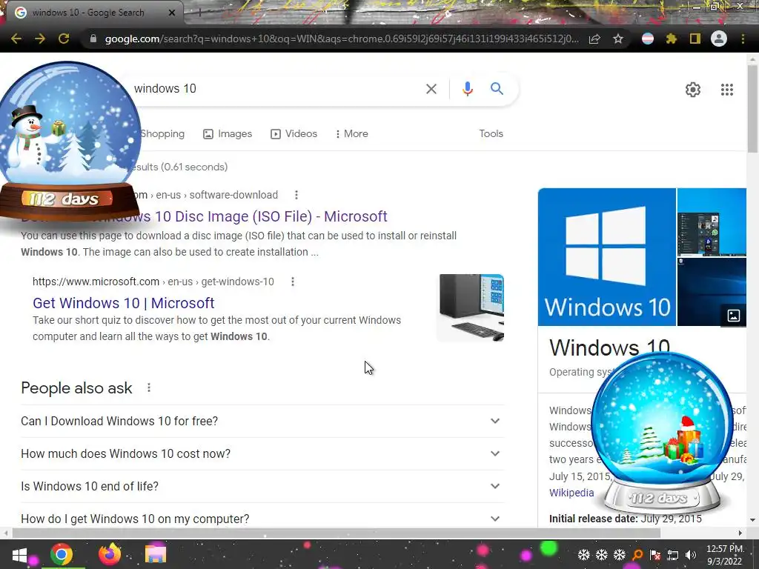This screenshot has height=569, width=759.
Task: Expand 'Can I Download Windows 10 for free?'
Action: [x=262, y=421]
